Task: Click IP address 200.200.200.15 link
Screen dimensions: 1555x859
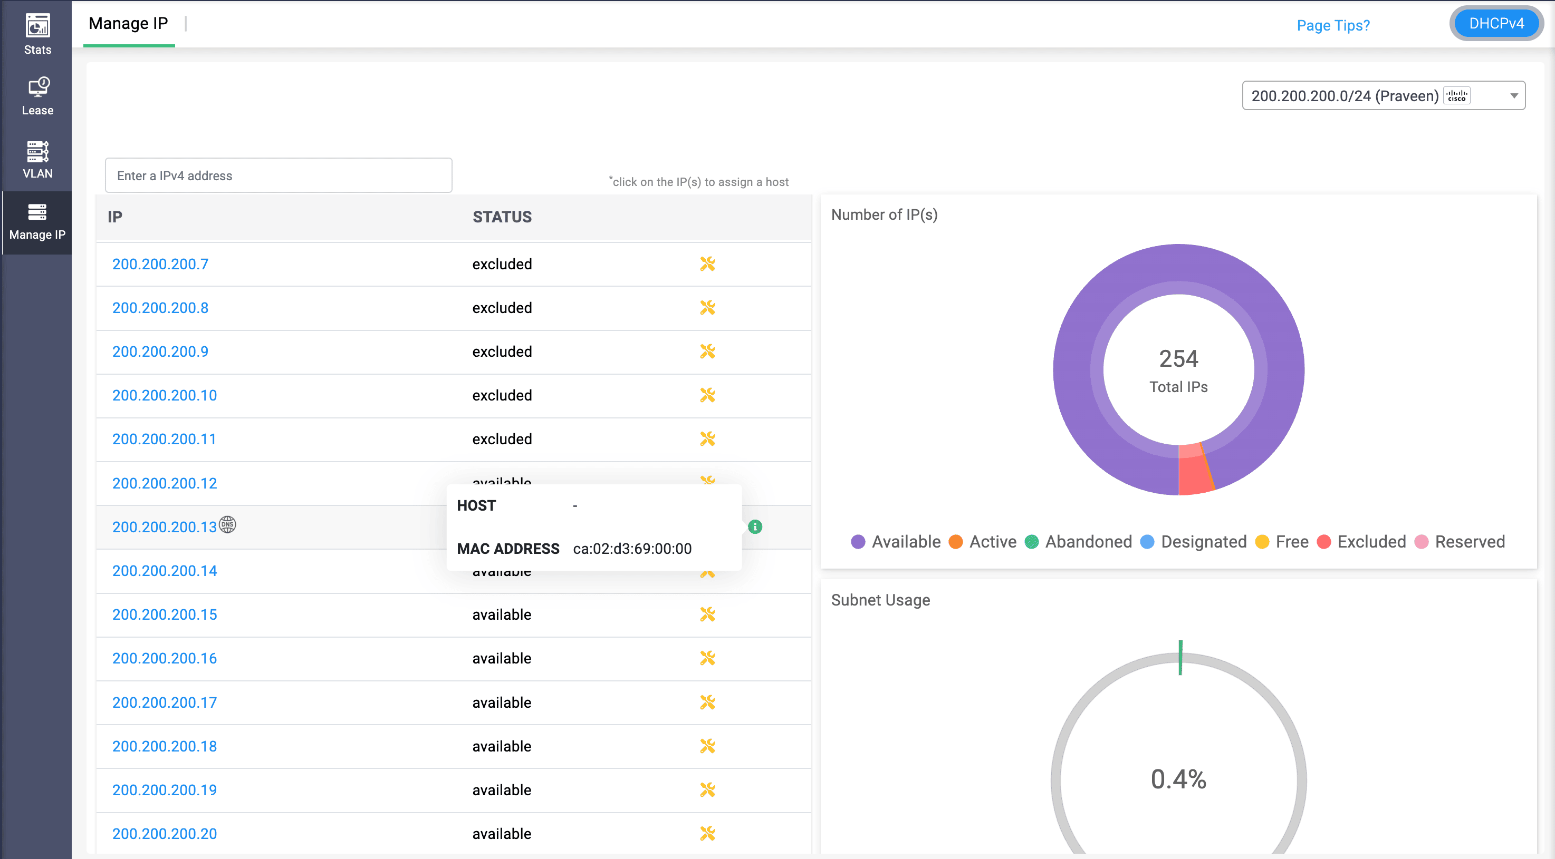Action: pos(164,614)
